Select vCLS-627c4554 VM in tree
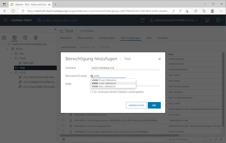The image size is (226, 143). pyautogui.click(x=39, y=77)
